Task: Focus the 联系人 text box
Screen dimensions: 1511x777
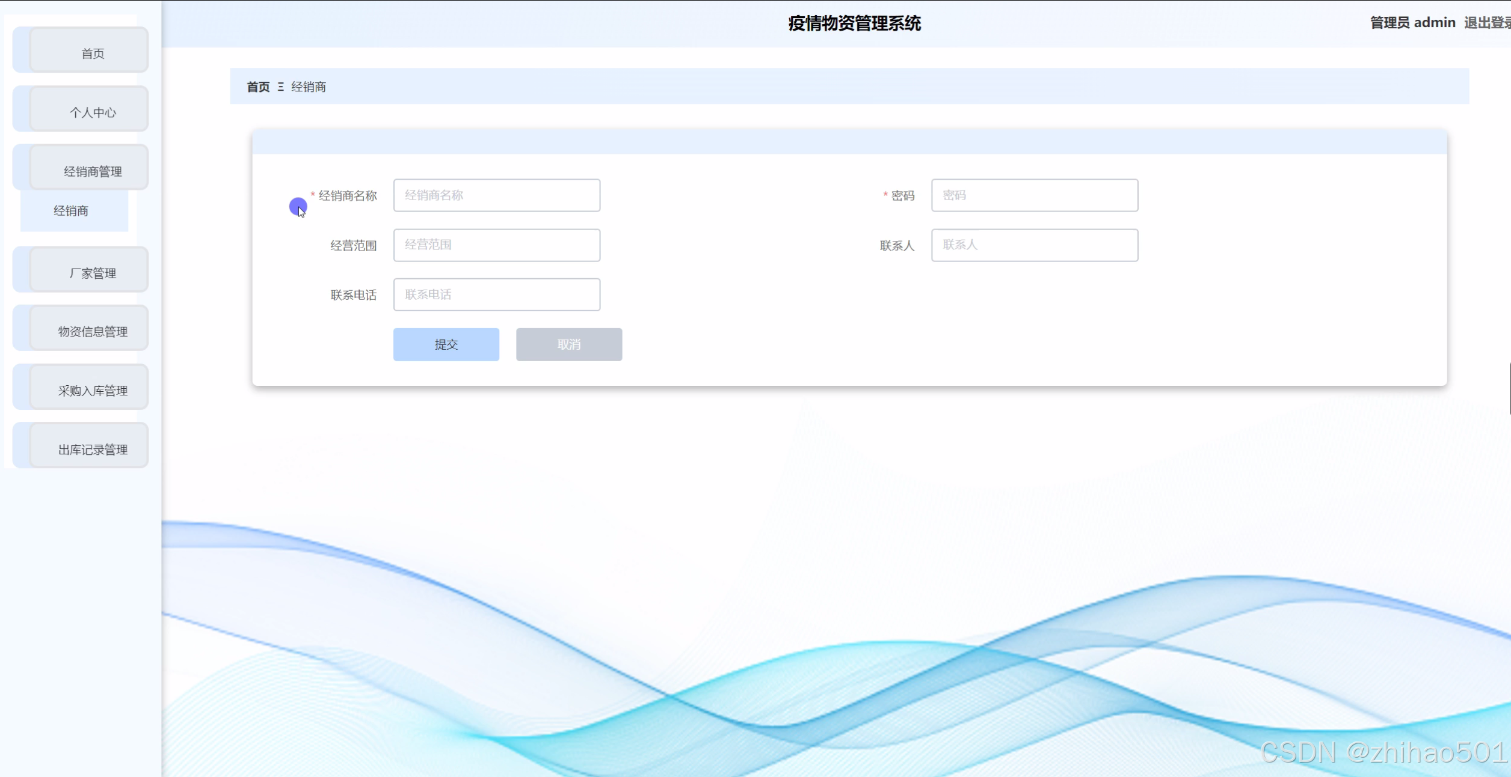Action: click(1034, 245)
